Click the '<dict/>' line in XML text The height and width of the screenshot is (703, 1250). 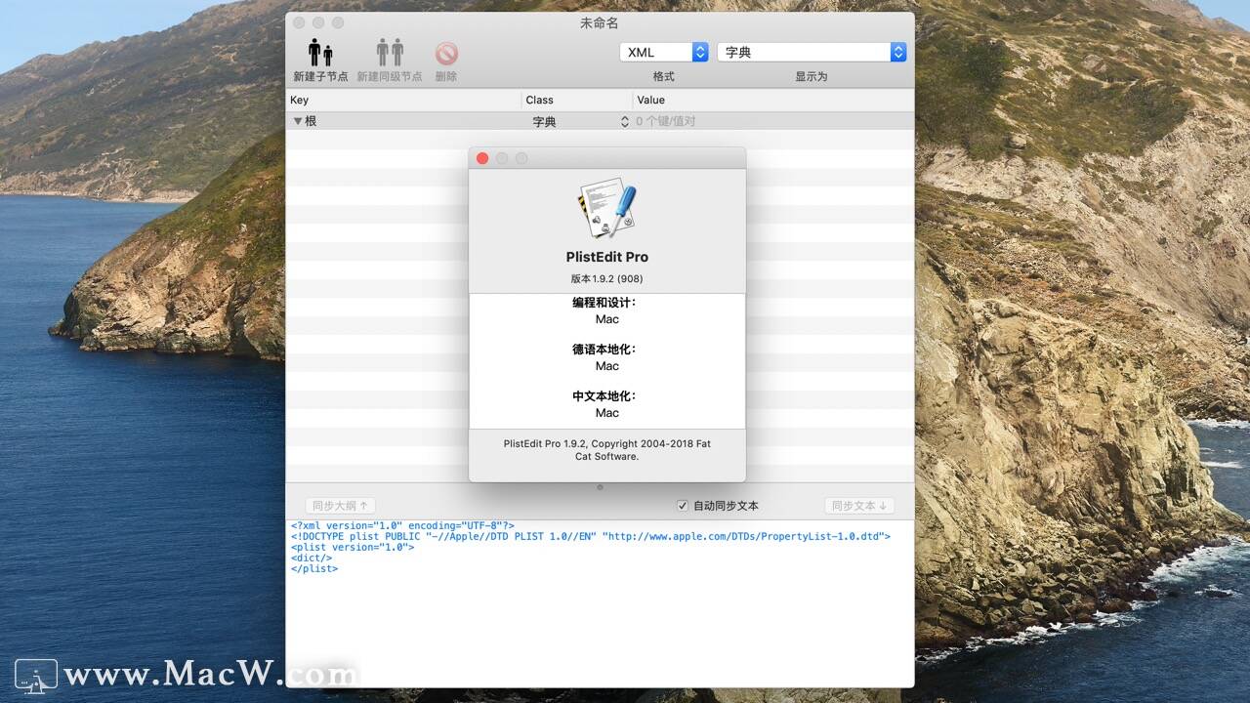click(311, 558)
